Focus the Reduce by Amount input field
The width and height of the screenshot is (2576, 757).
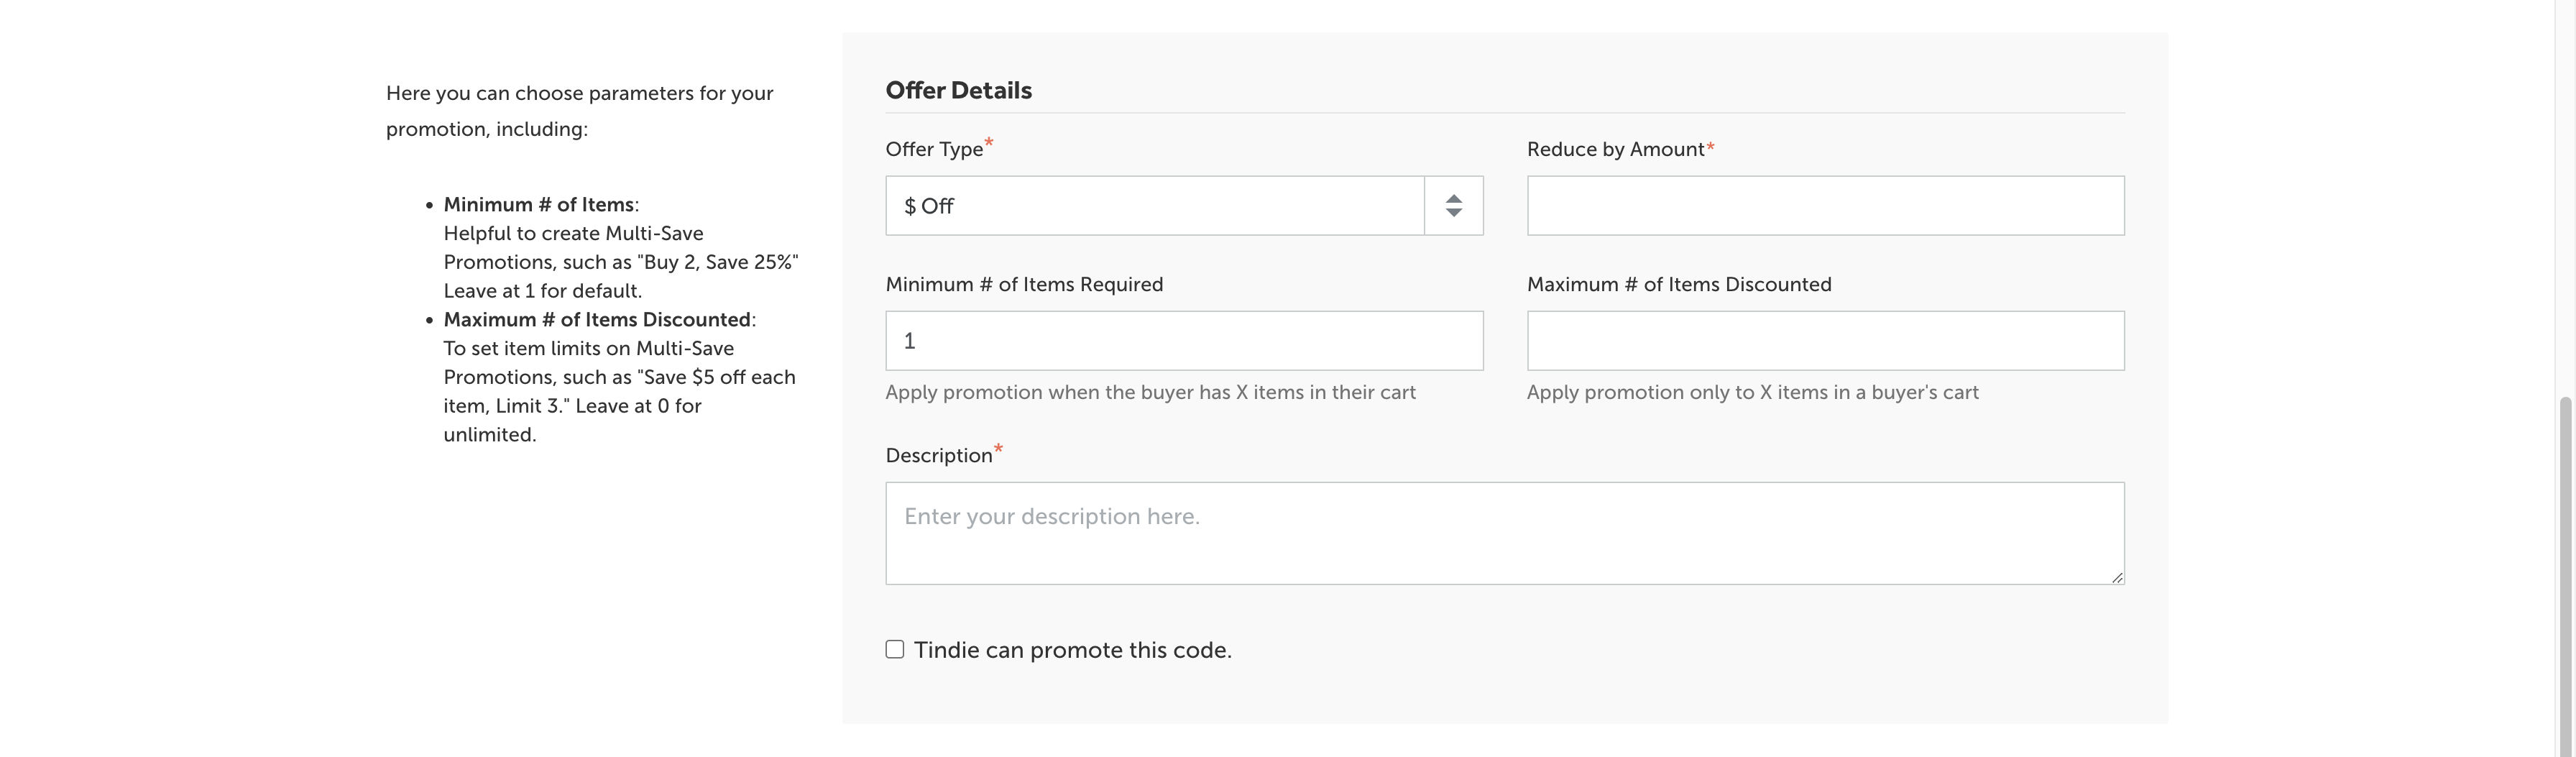click(x=1825, y=206)
